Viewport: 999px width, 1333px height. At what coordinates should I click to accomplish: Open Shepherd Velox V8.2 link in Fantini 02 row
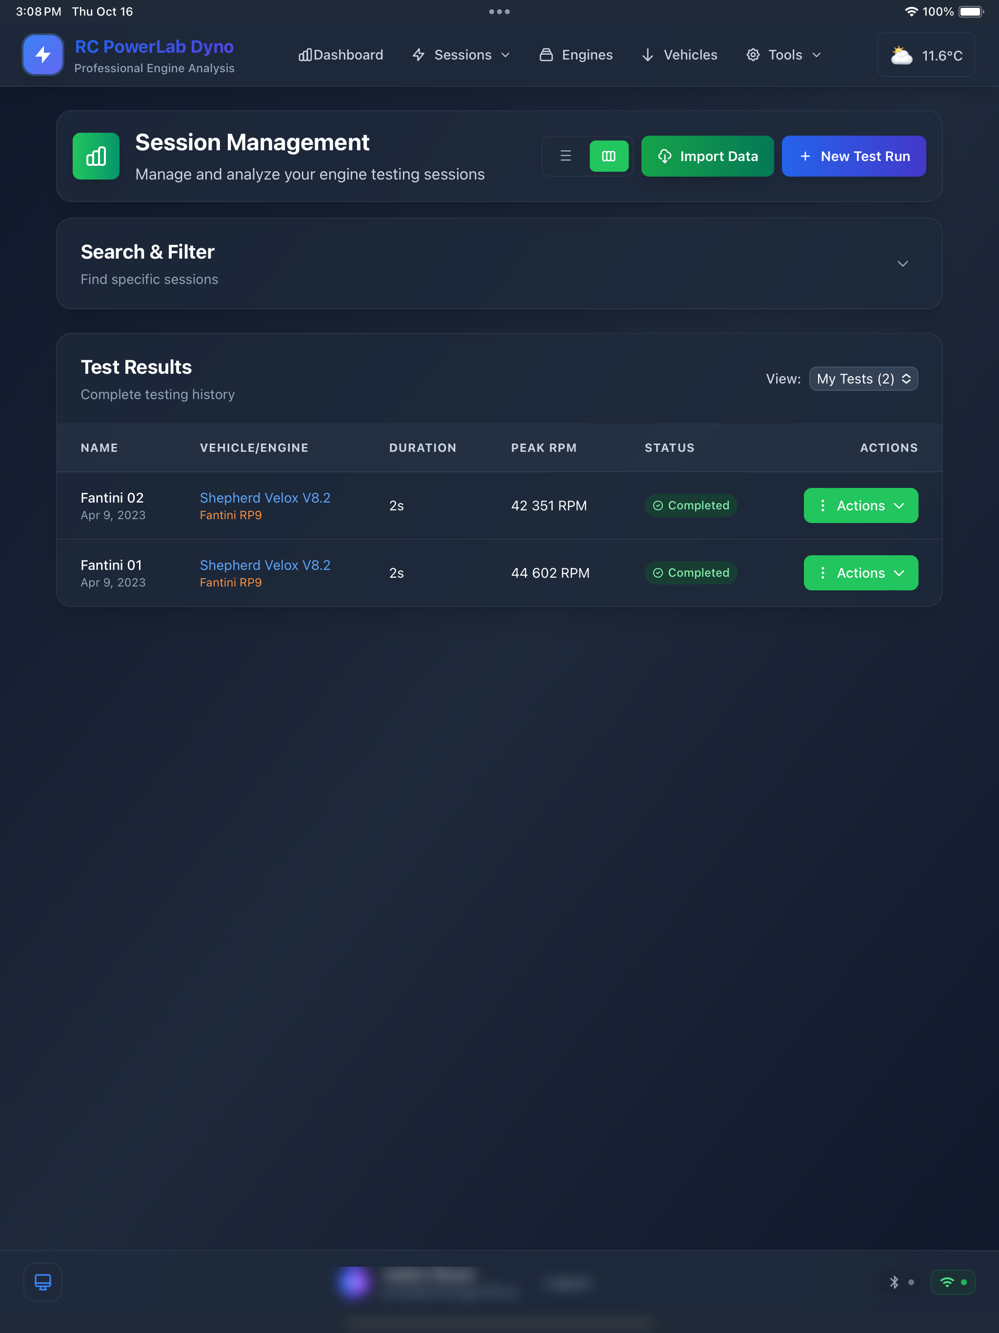[265, 498]
